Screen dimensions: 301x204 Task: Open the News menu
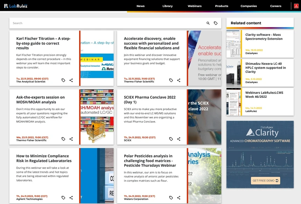tap(140, 6)
